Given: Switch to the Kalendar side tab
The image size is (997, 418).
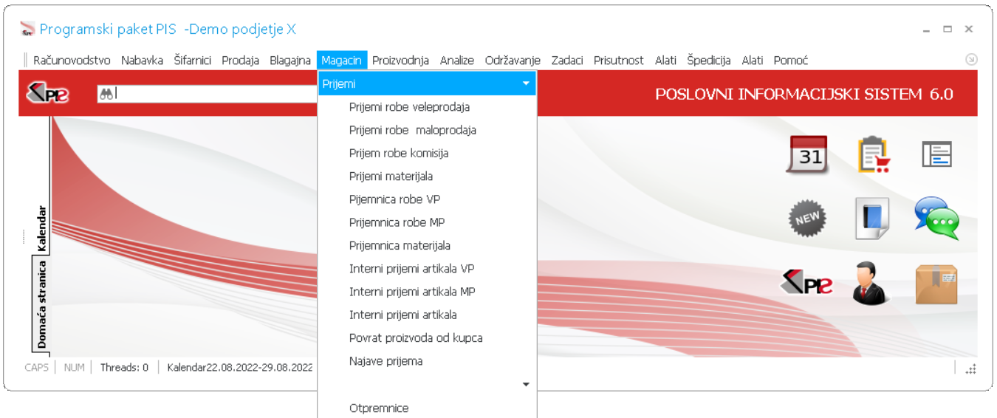Looking at the screenshot, I should click(41, 228).
